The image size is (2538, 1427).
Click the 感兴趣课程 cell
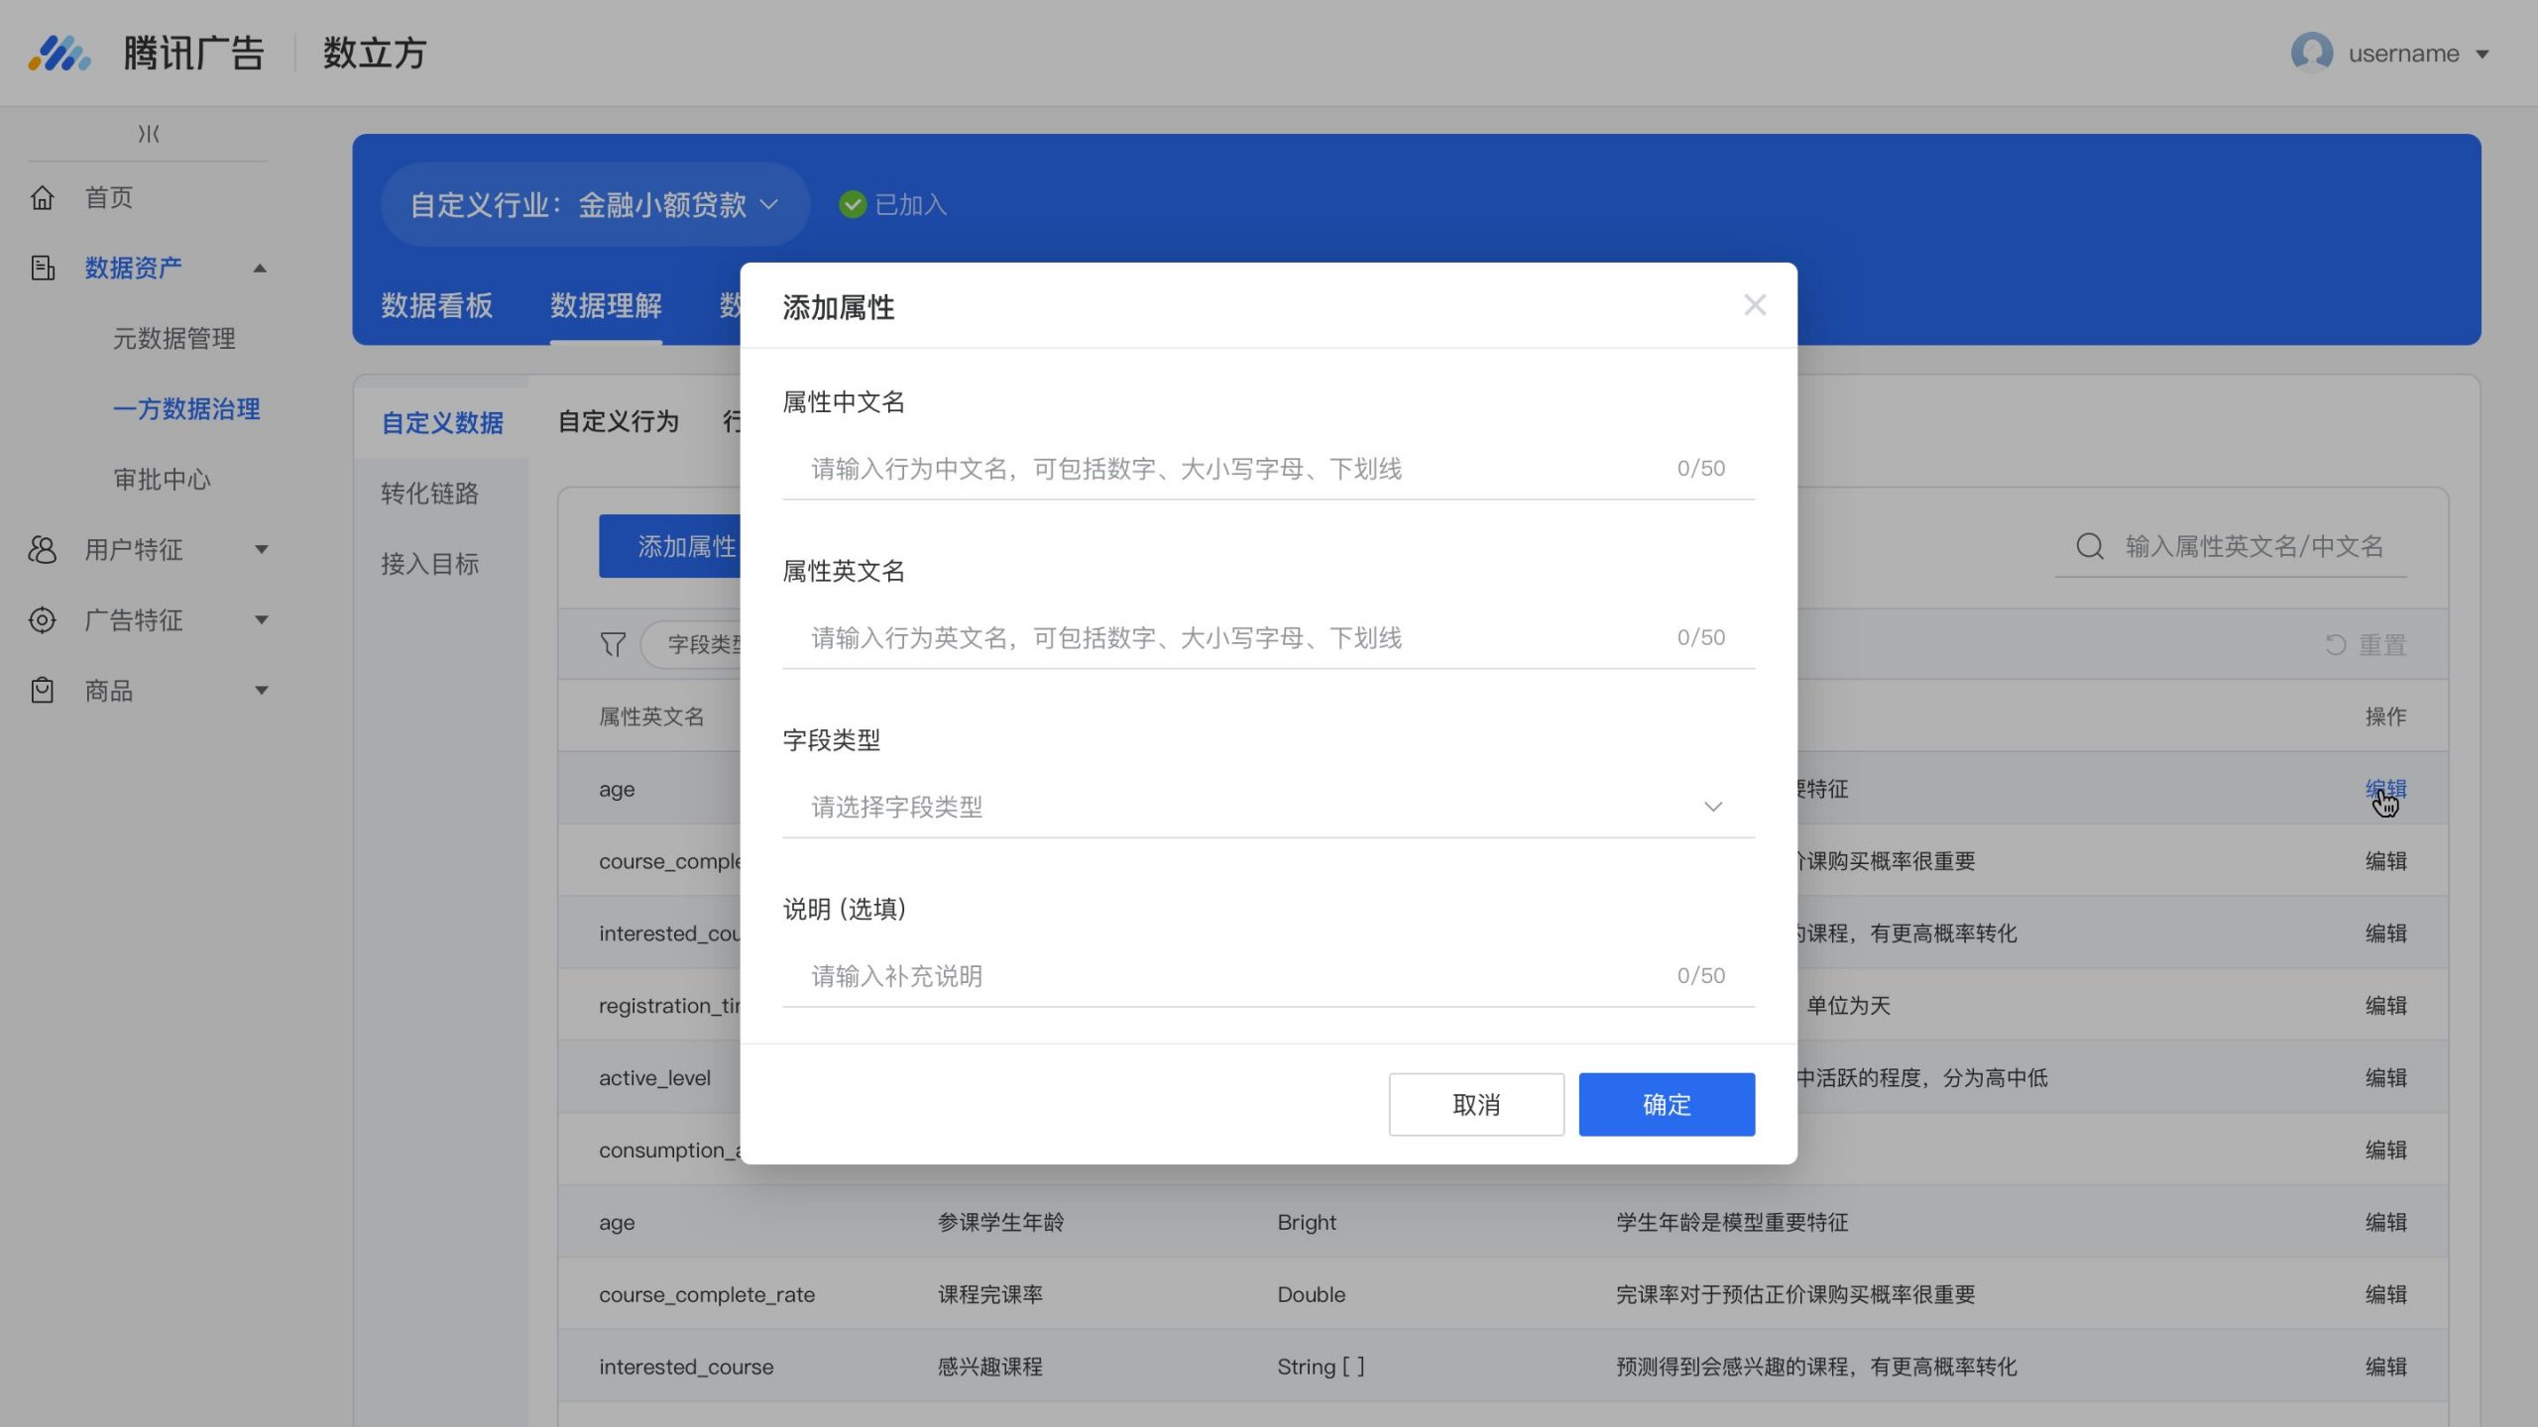989,1367
